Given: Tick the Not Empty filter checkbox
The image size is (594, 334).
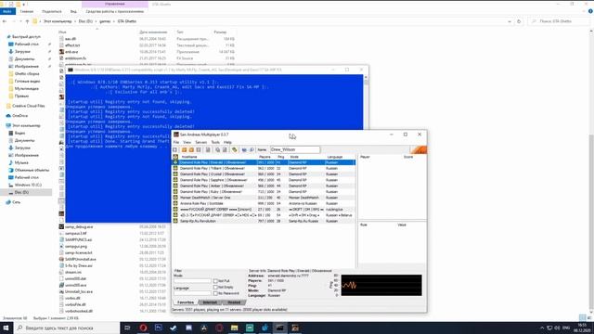Looking at the screenshot, I should (x=215, y=287).
